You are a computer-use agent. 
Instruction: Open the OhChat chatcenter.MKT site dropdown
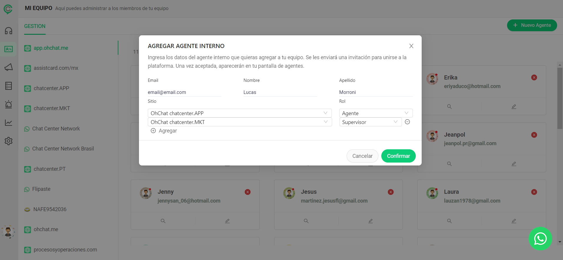point(240,122)
